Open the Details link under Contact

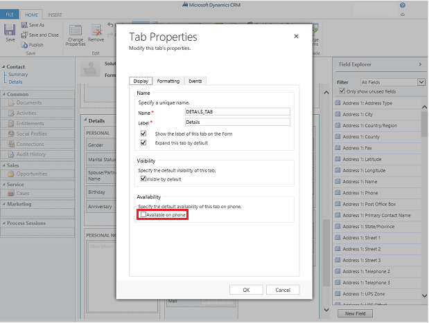click(x=15, y=82)
